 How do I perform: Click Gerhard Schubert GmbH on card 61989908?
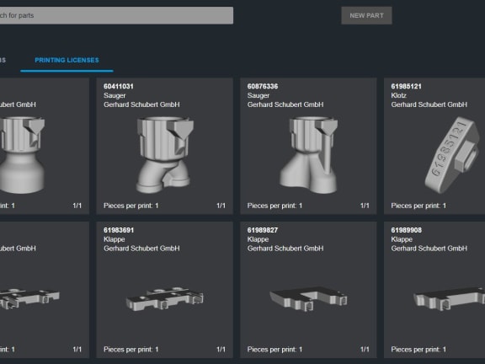pos(429,249)
